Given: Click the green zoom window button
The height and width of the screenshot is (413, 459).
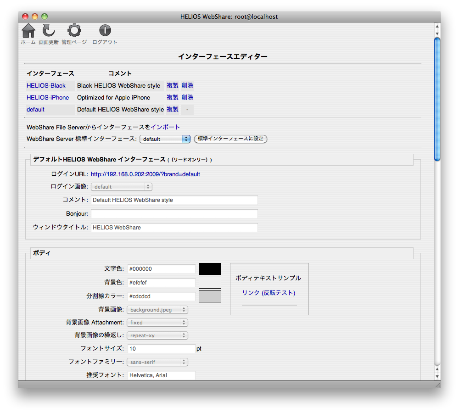Looking at the screenshot, I should click(45, 17).
